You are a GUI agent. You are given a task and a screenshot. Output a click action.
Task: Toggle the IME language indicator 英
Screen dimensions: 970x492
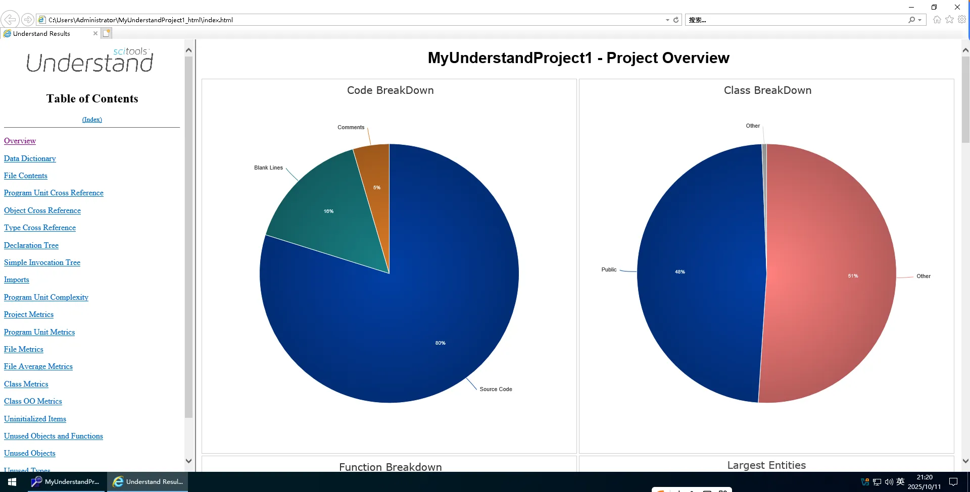900,482
